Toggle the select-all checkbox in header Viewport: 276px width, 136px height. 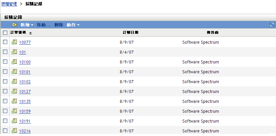pos(5,33)
